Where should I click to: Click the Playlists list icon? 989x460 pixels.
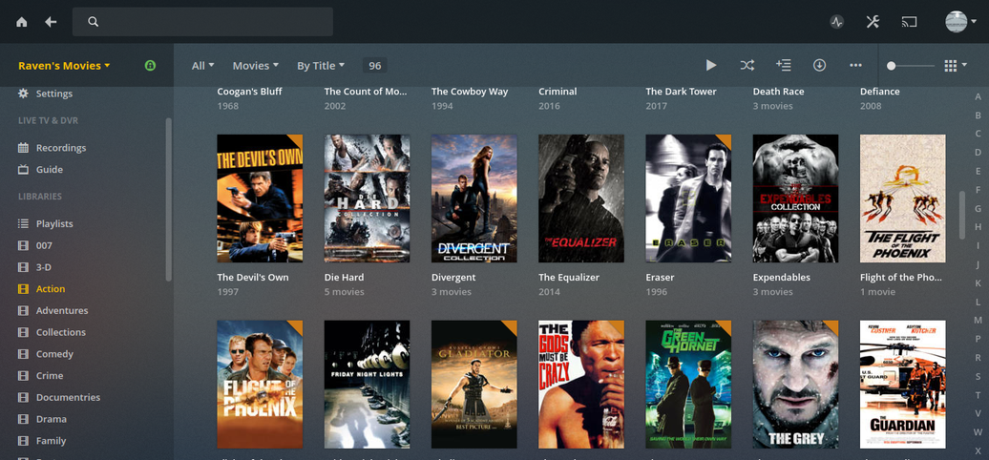tap(23, 223)
